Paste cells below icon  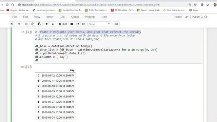click(x=39, y=24)
